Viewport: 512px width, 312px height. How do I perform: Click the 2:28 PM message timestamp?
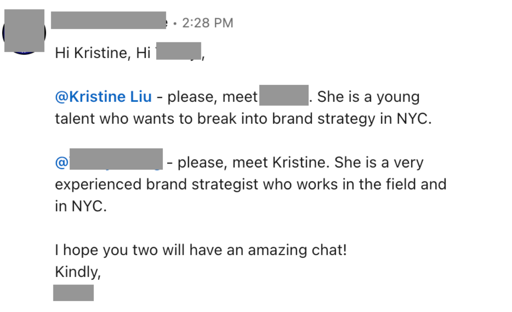207,23
